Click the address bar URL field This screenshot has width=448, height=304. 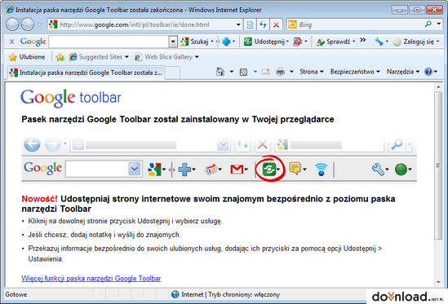tap(141, 24)
